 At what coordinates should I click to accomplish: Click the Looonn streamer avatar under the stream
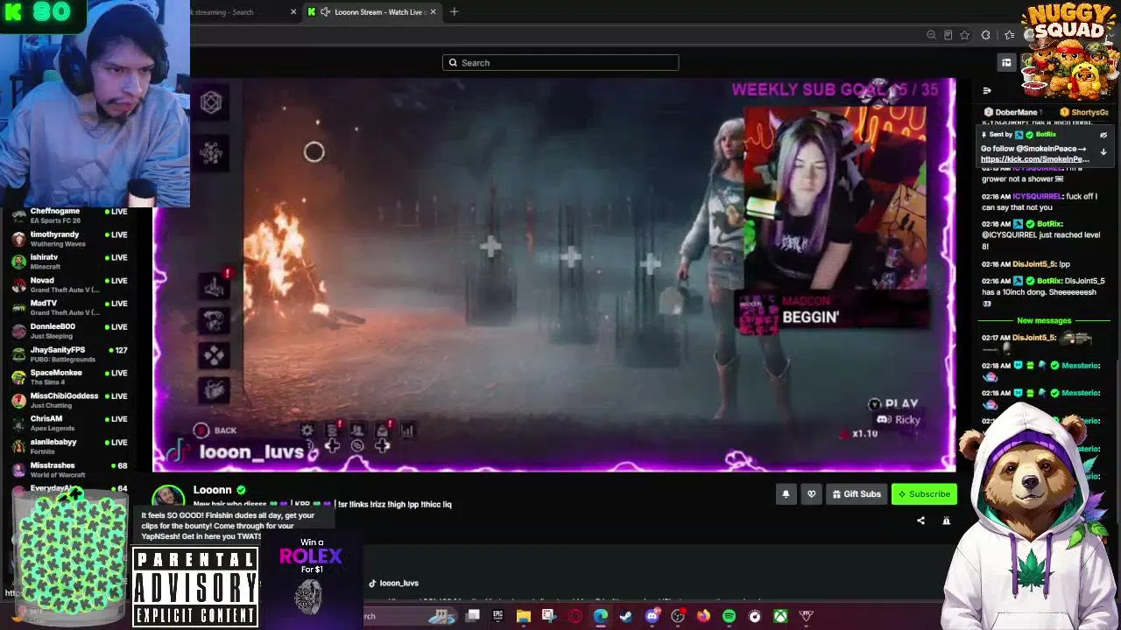pyautogui.click(x=169, y=497)
